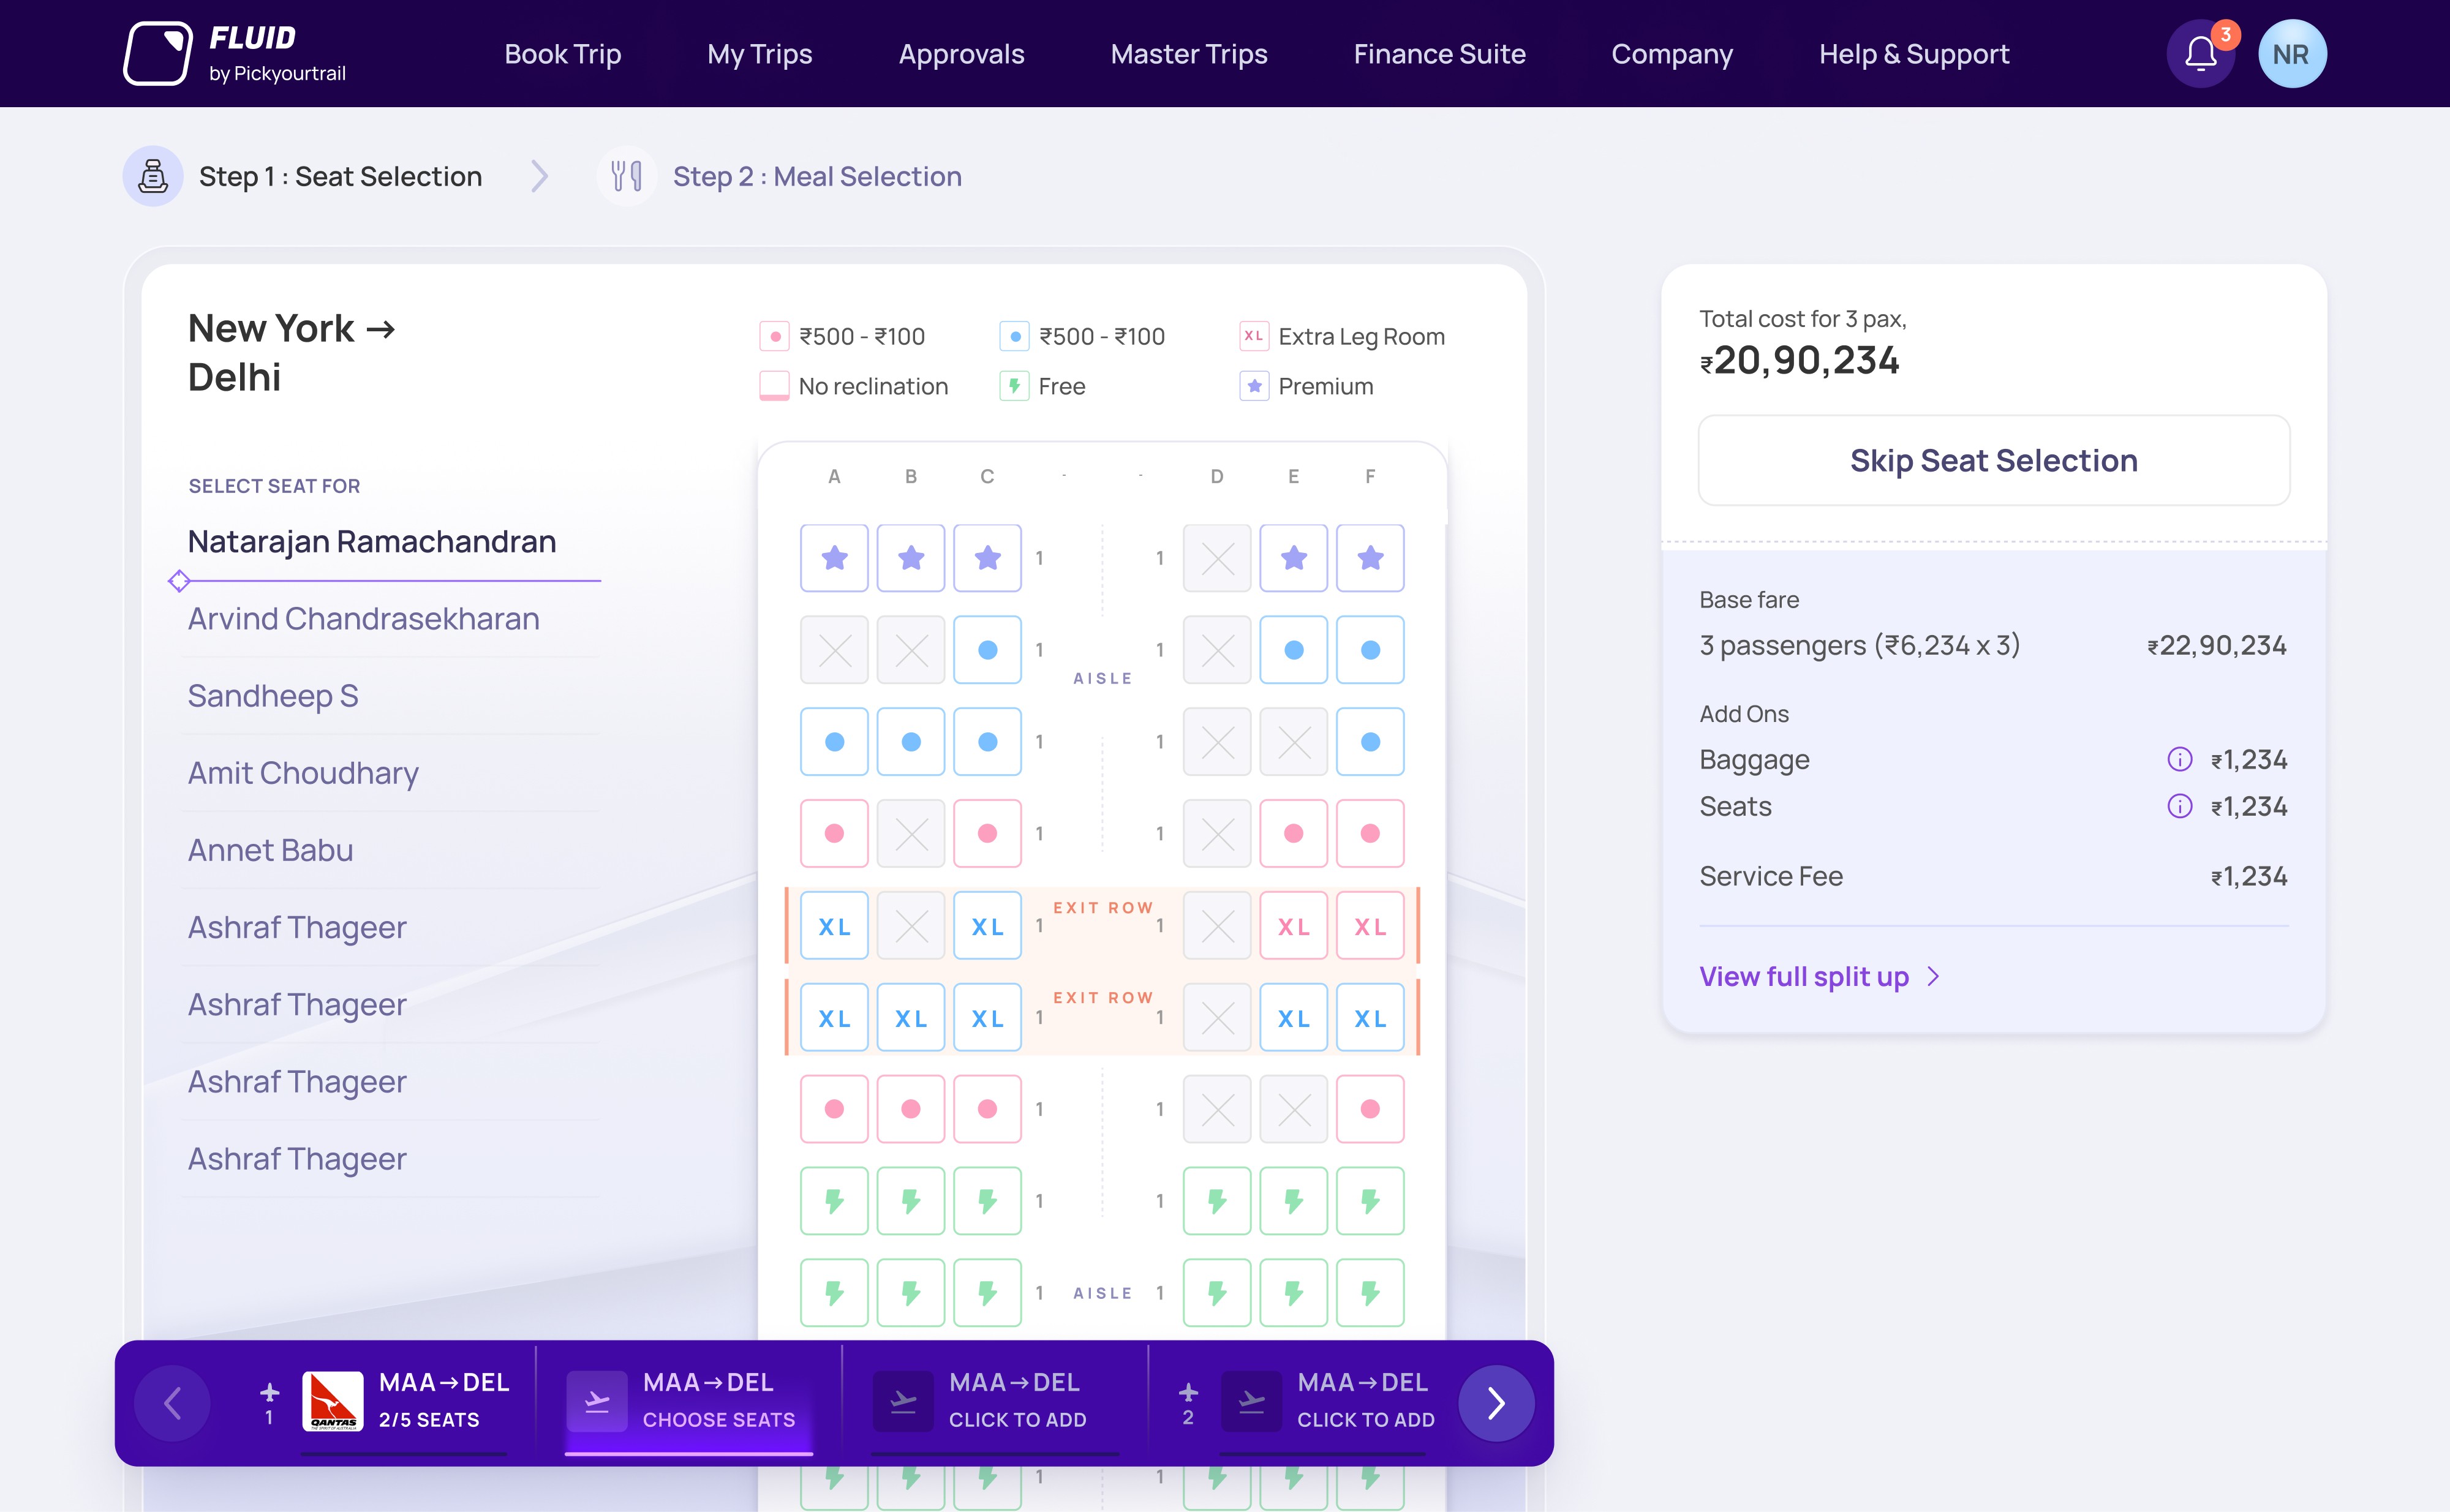2450x1512 pixels.
Task: Select passenger Arvind Chandrasekharan
Action: point(364,619)
